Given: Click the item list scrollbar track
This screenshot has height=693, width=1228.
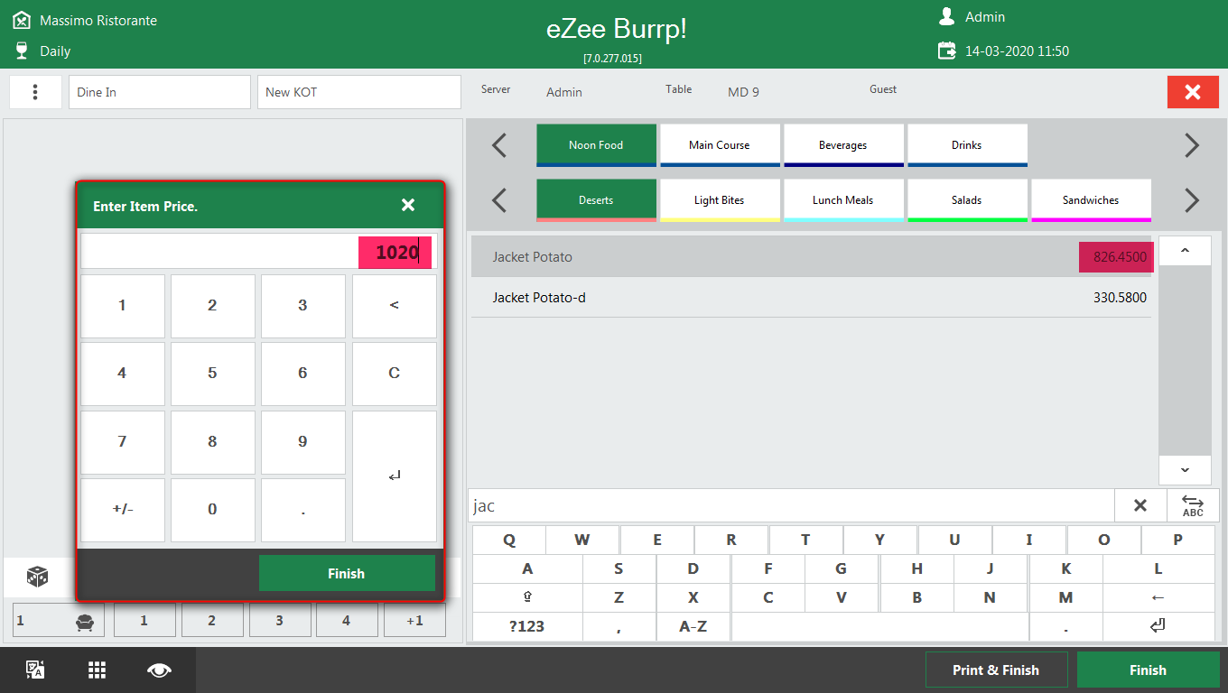Looking at the screenshot, I should (x=1185, y=361).
